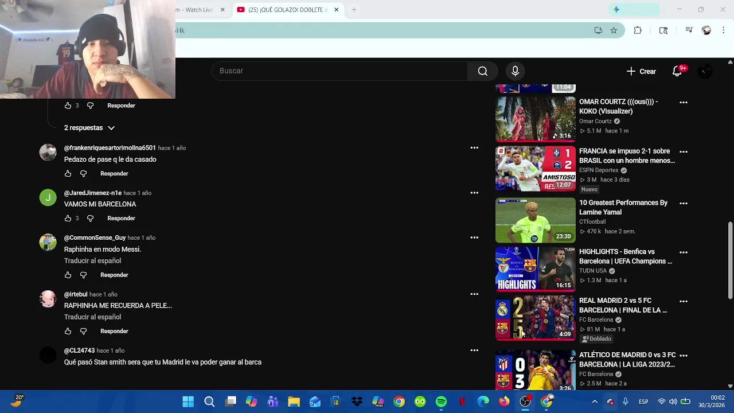Open 10 Greatest Performances By Lamine Yamal thumbnail
Viewport: 734px width, 413px height.
tap(536, 220)
